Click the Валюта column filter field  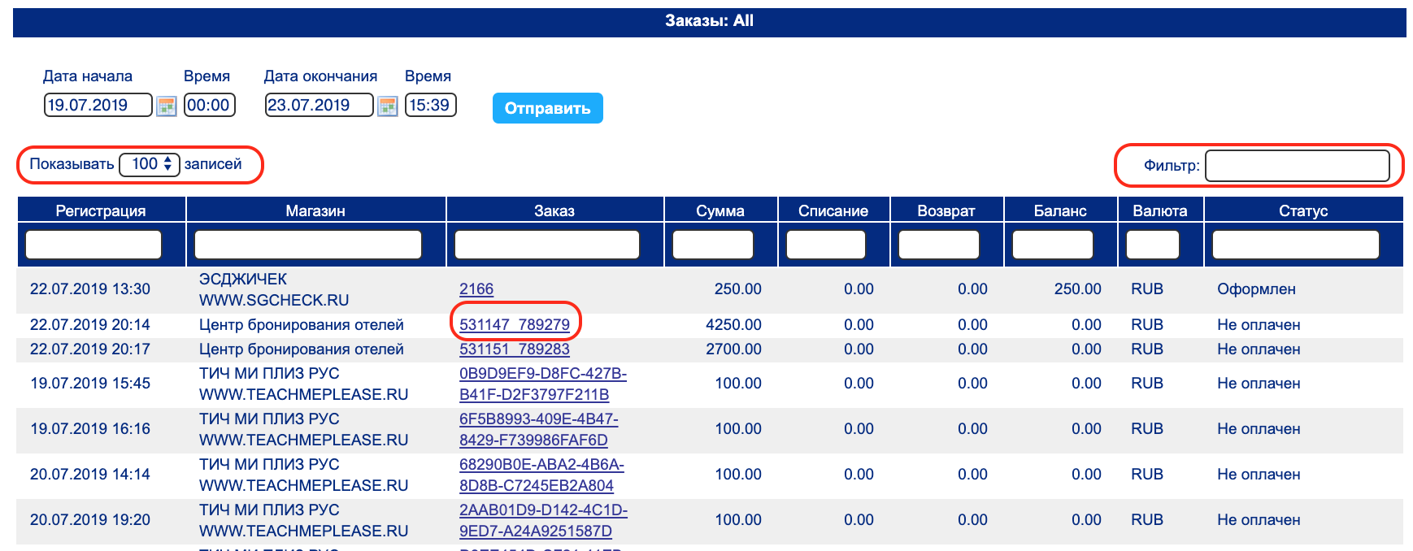[1152, 245]
